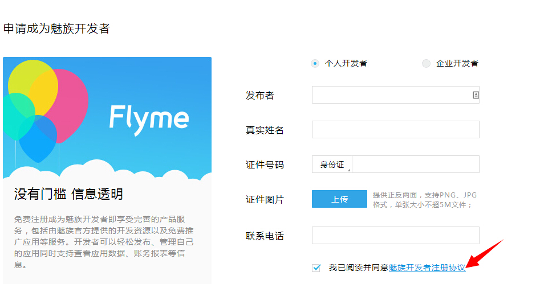Screen dimensions: 536x284
Task: Select the 个人开发者 radio button
Action: pos(315,64)
